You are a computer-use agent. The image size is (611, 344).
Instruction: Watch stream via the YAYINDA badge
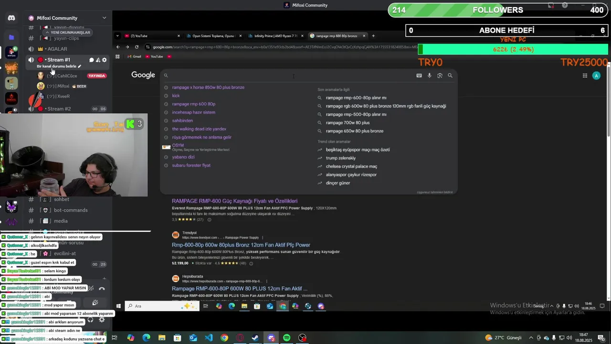point(96,76)
